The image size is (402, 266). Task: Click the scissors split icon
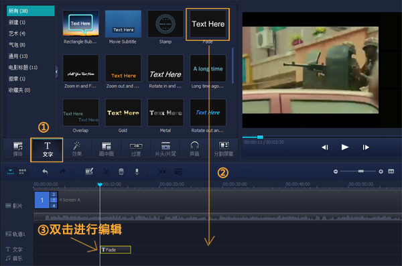tap(106, 172)
